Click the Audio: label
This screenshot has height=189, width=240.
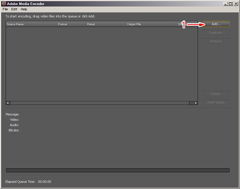point(14,125)
